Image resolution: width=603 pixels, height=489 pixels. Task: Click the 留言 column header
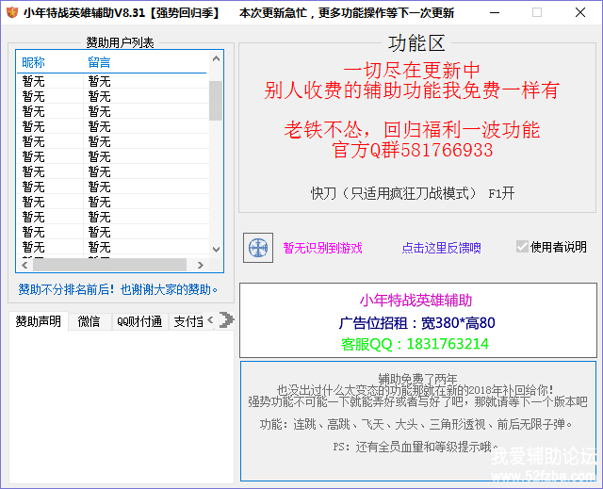tap(99, 62)
